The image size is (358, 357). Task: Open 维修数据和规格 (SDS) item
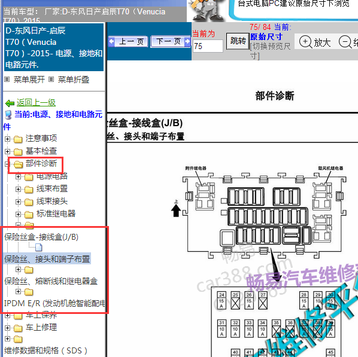tap(45, 350)
